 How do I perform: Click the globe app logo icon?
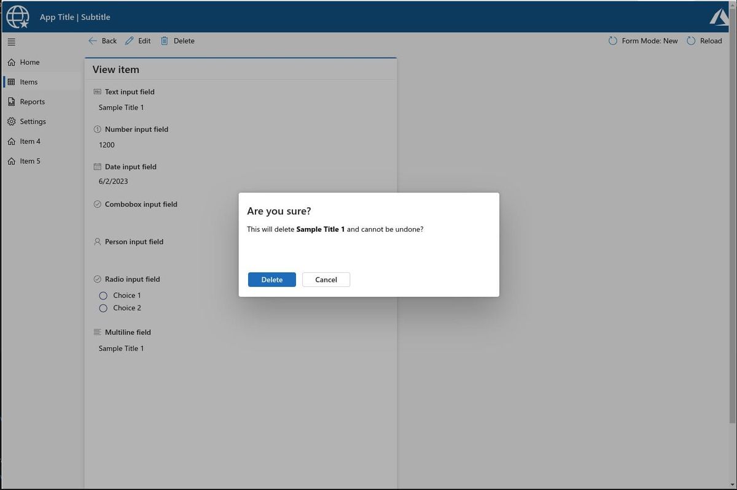(17, 17)
